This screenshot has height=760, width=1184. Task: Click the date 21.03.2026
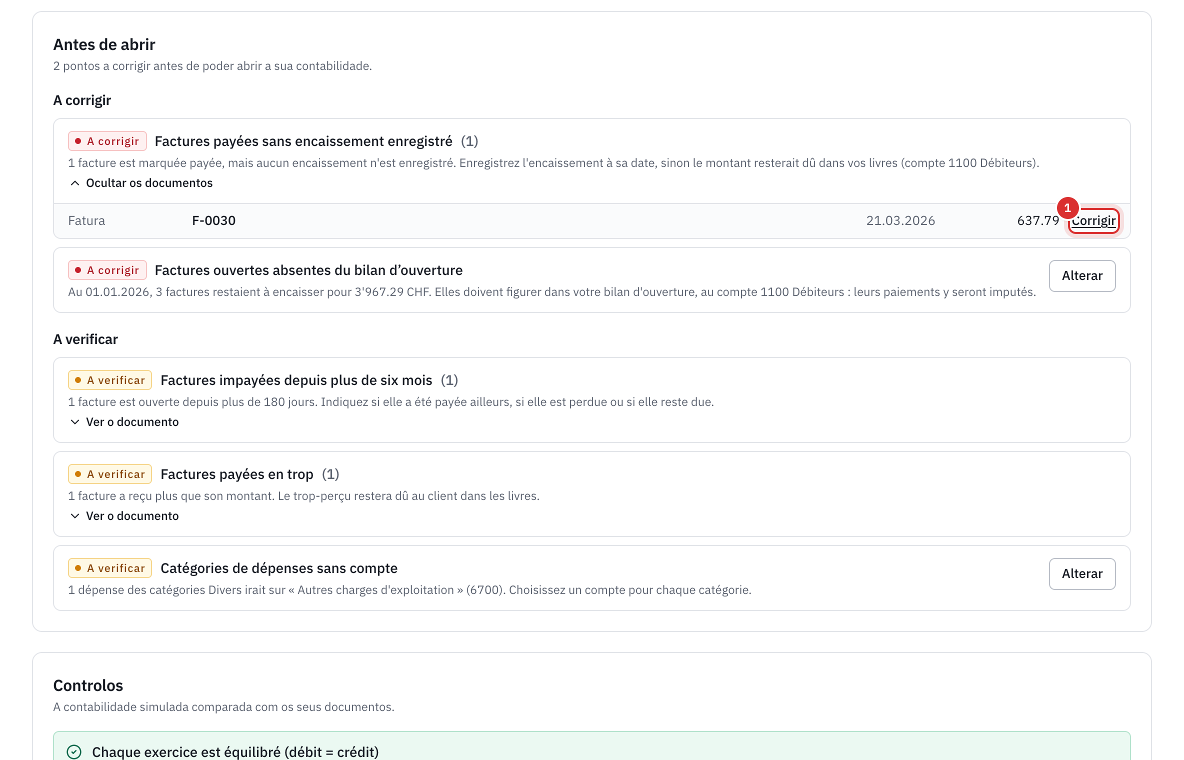pos(900,220)
